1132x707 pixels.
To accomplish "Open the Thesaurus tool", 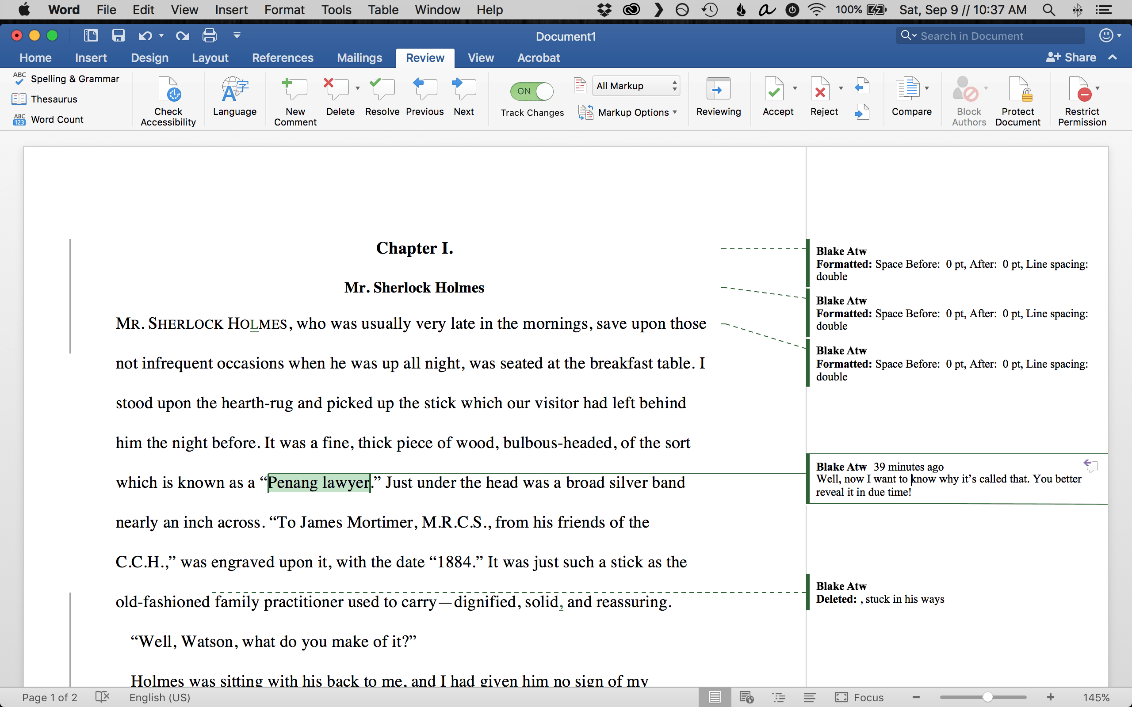I will [x=45, y=99].
